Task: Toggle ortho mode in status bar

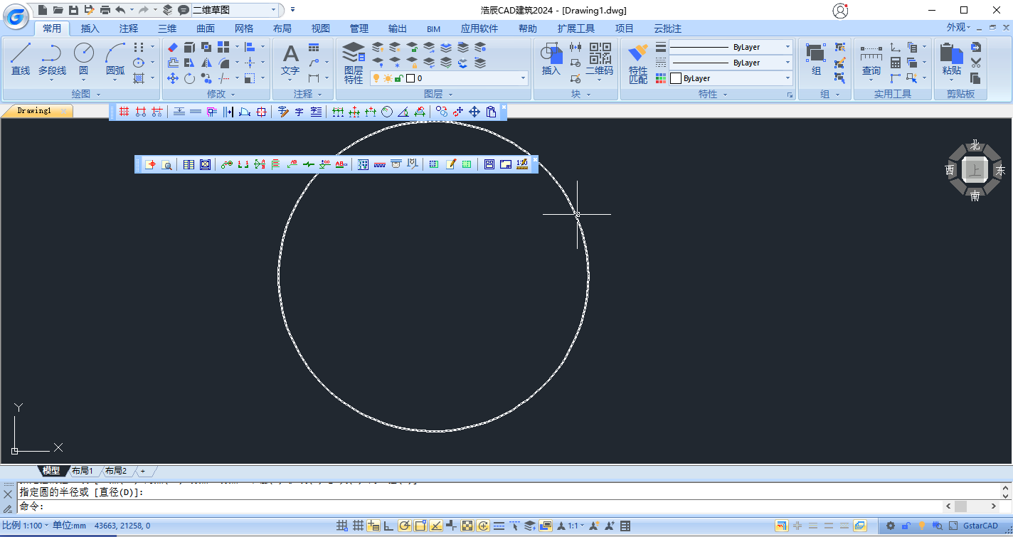Action: click(x=388, y=526)
